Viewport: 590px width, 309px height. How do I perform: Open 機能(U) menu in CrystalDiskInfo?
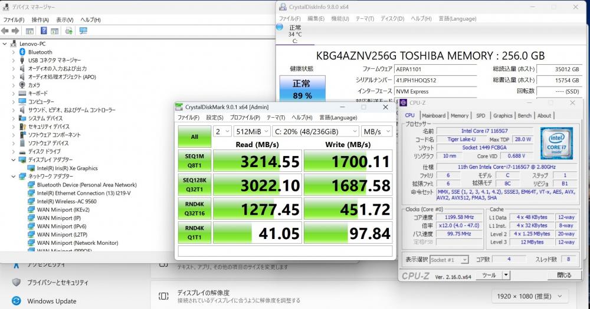[340, 18]
